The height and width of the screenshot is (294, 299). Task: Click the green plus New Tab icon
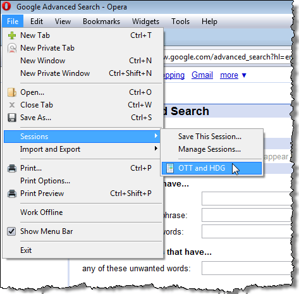click(12, 35)
